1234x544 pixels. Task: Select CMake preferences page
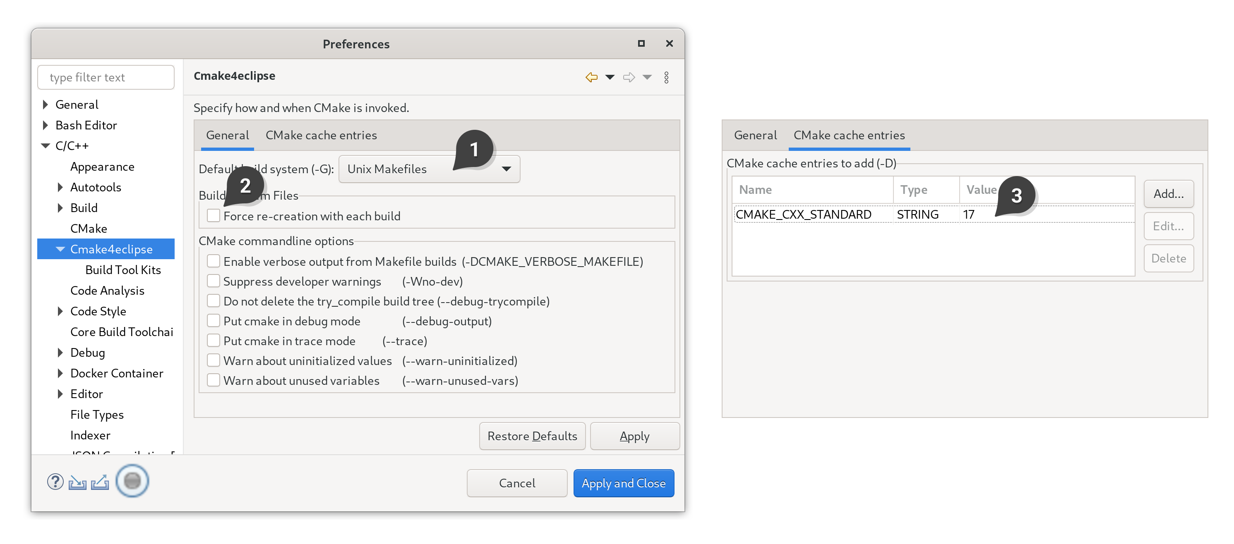pos(89,228)
